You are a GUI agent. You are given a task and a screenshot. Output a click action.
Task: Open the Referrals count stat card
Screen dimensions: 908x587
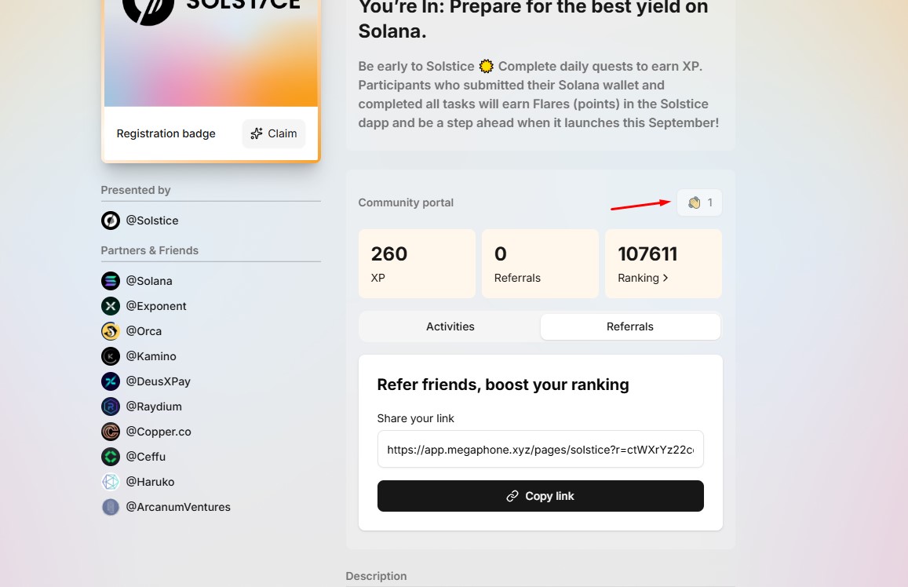coord(540,264)
